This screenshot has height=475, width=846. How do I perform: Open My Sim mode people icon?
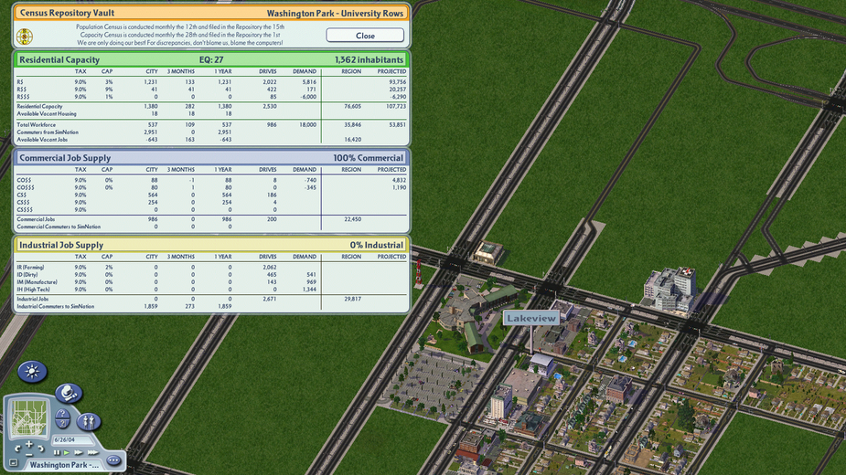(89, 422)
